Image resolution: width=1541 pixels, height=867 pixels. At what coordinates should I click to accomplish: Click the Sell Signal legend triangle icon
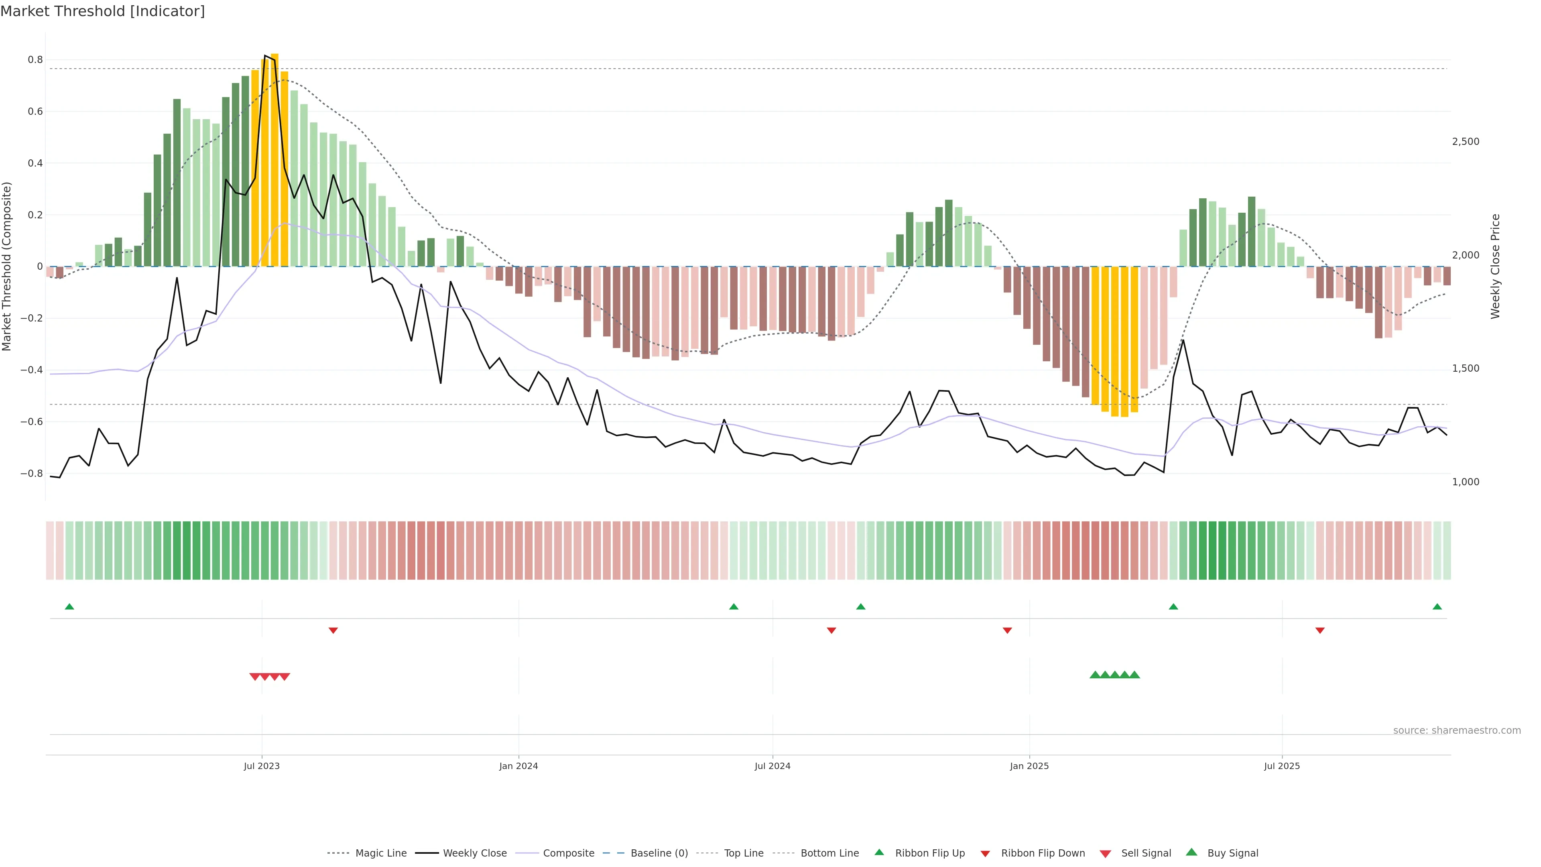tap(1106, 854)
